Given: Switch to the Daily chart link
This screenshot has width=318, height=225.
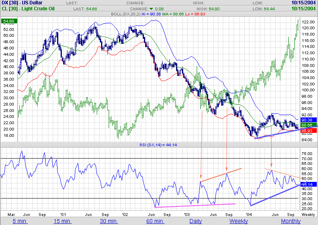Looking at the screenshot, I should point(195,221).
